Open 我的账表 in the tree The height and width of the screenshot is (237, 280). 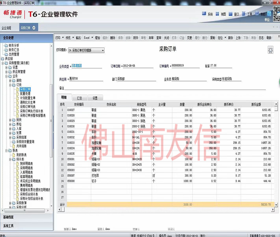pyautogui.click(x=19, y=155)
